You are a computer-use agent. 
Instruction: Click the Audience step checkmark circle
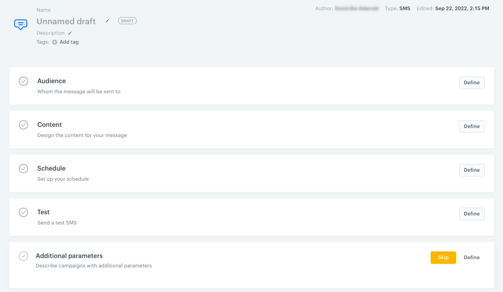pos(23,81)
